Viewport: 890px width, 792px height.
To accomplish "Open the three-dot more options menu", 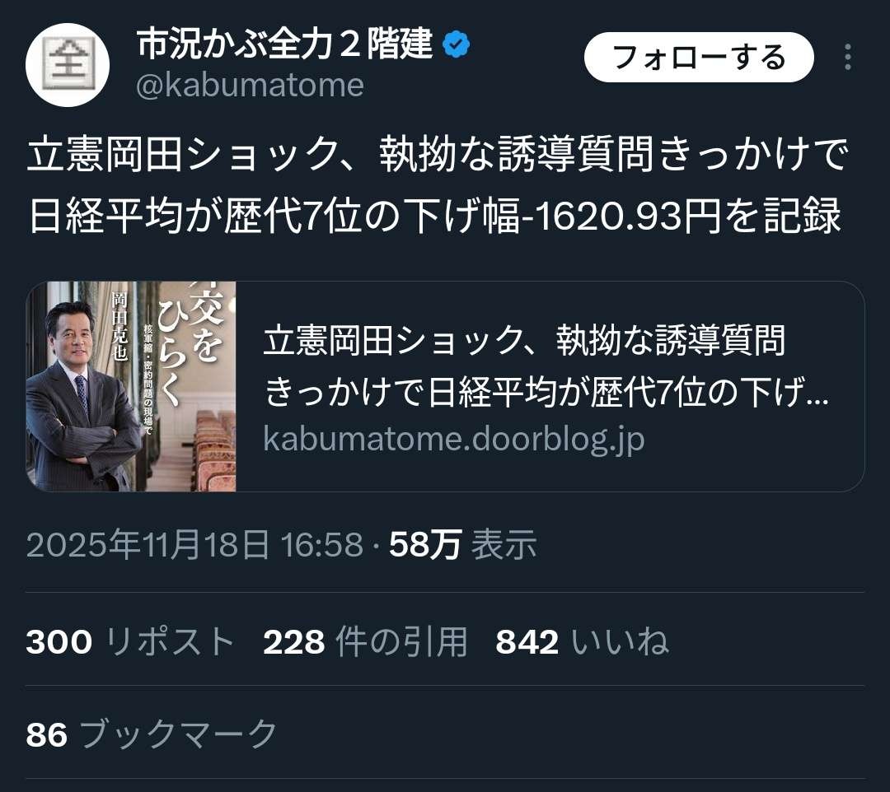I will [x=847, y=58].
